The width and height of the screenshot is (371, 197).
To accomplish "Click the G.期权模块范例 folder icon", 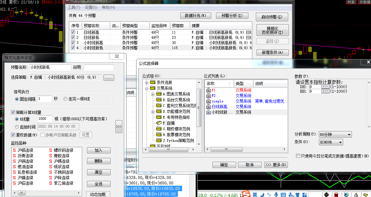I will (x=159, y=129).
